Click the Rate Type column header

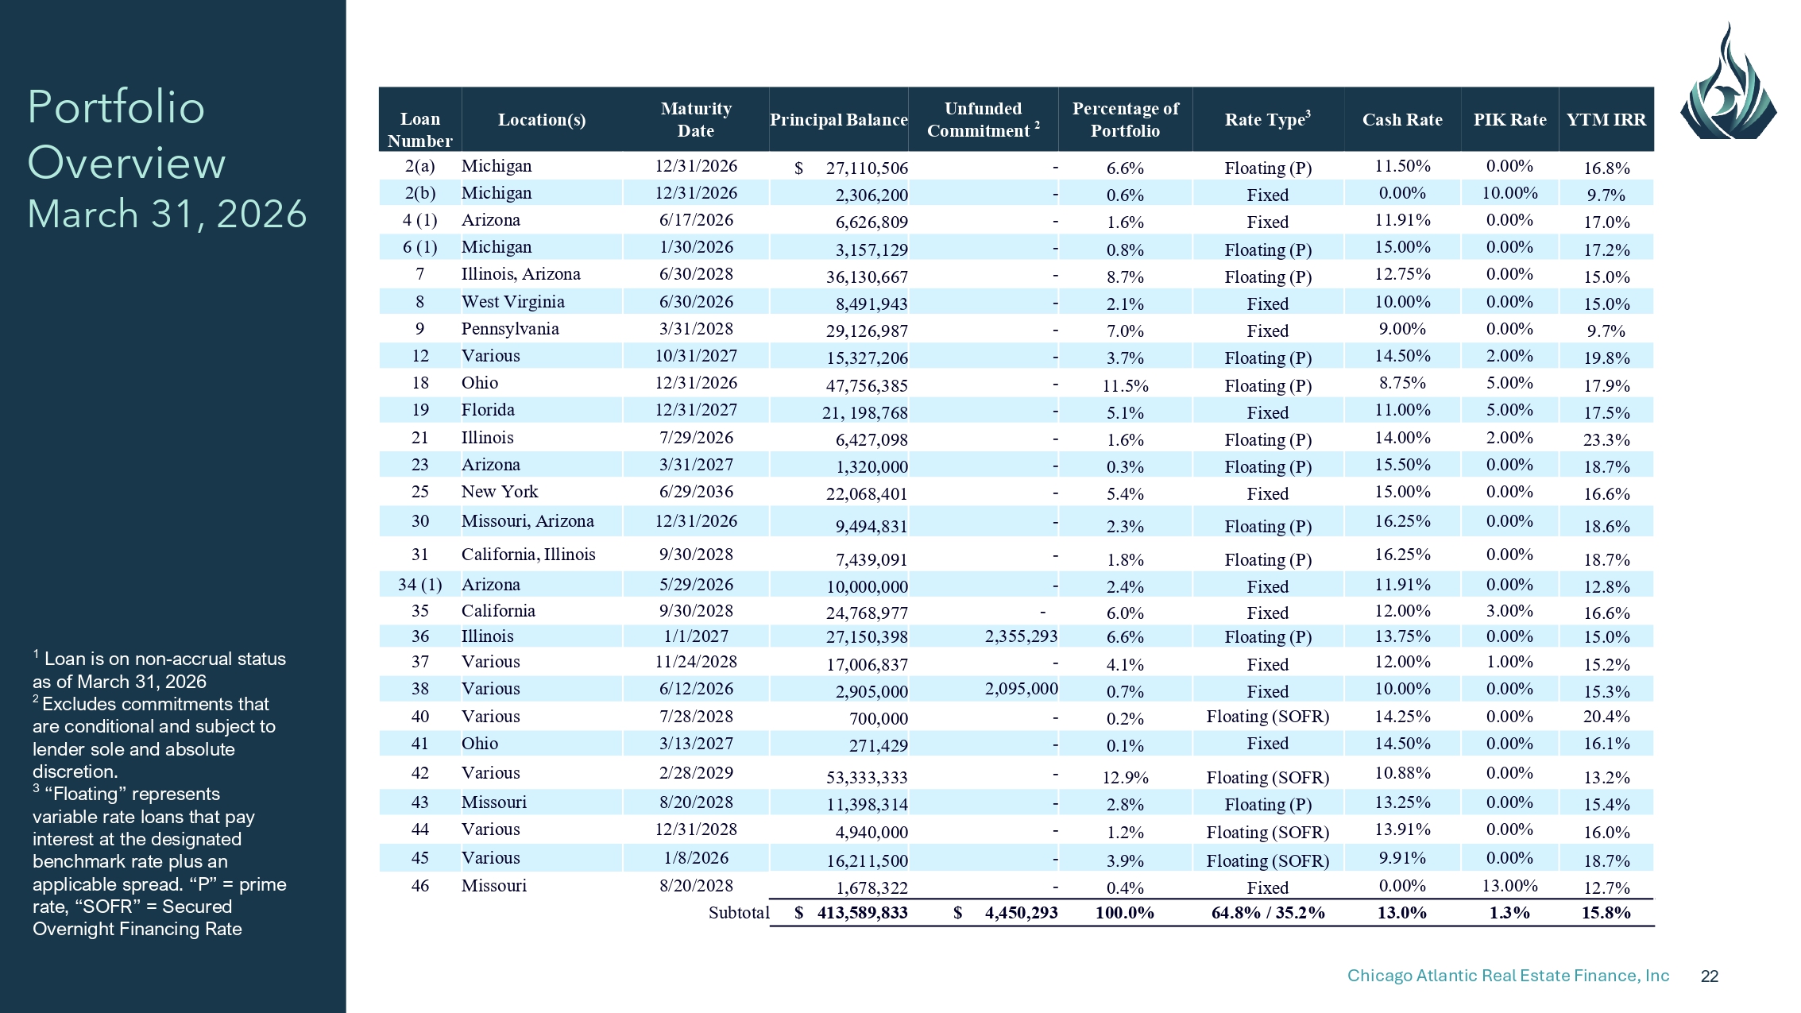coord(1267,119)
